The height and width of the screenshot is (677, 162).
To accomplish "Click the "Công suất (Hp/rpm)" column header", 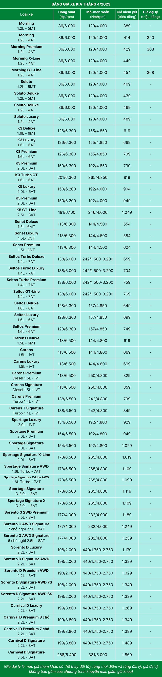I will tap(67, 14).
